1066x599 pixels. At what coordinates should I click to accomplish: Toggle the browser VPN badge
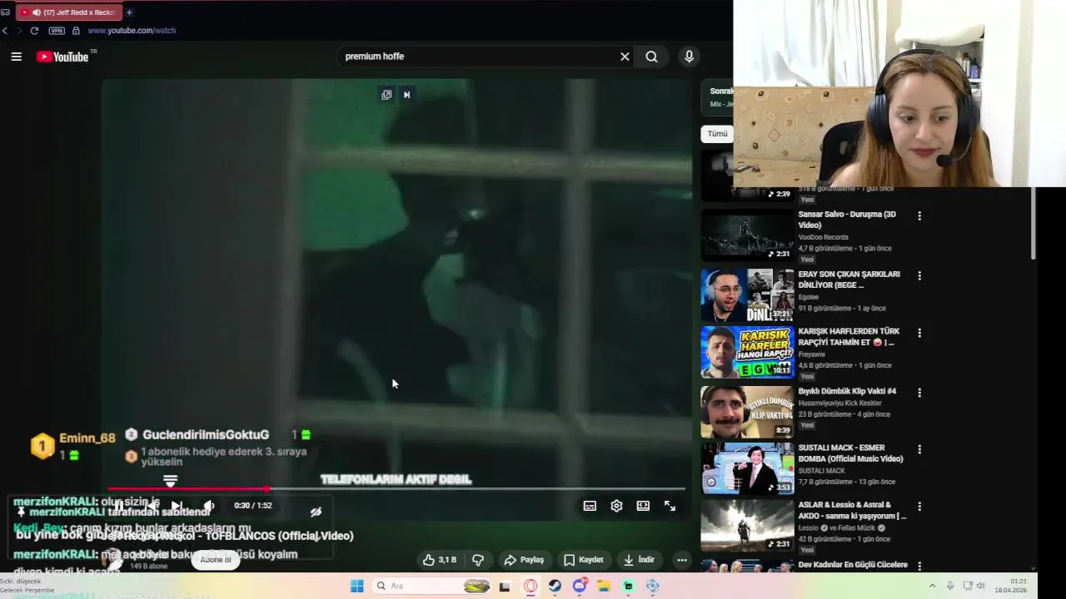tap(57, 31)
